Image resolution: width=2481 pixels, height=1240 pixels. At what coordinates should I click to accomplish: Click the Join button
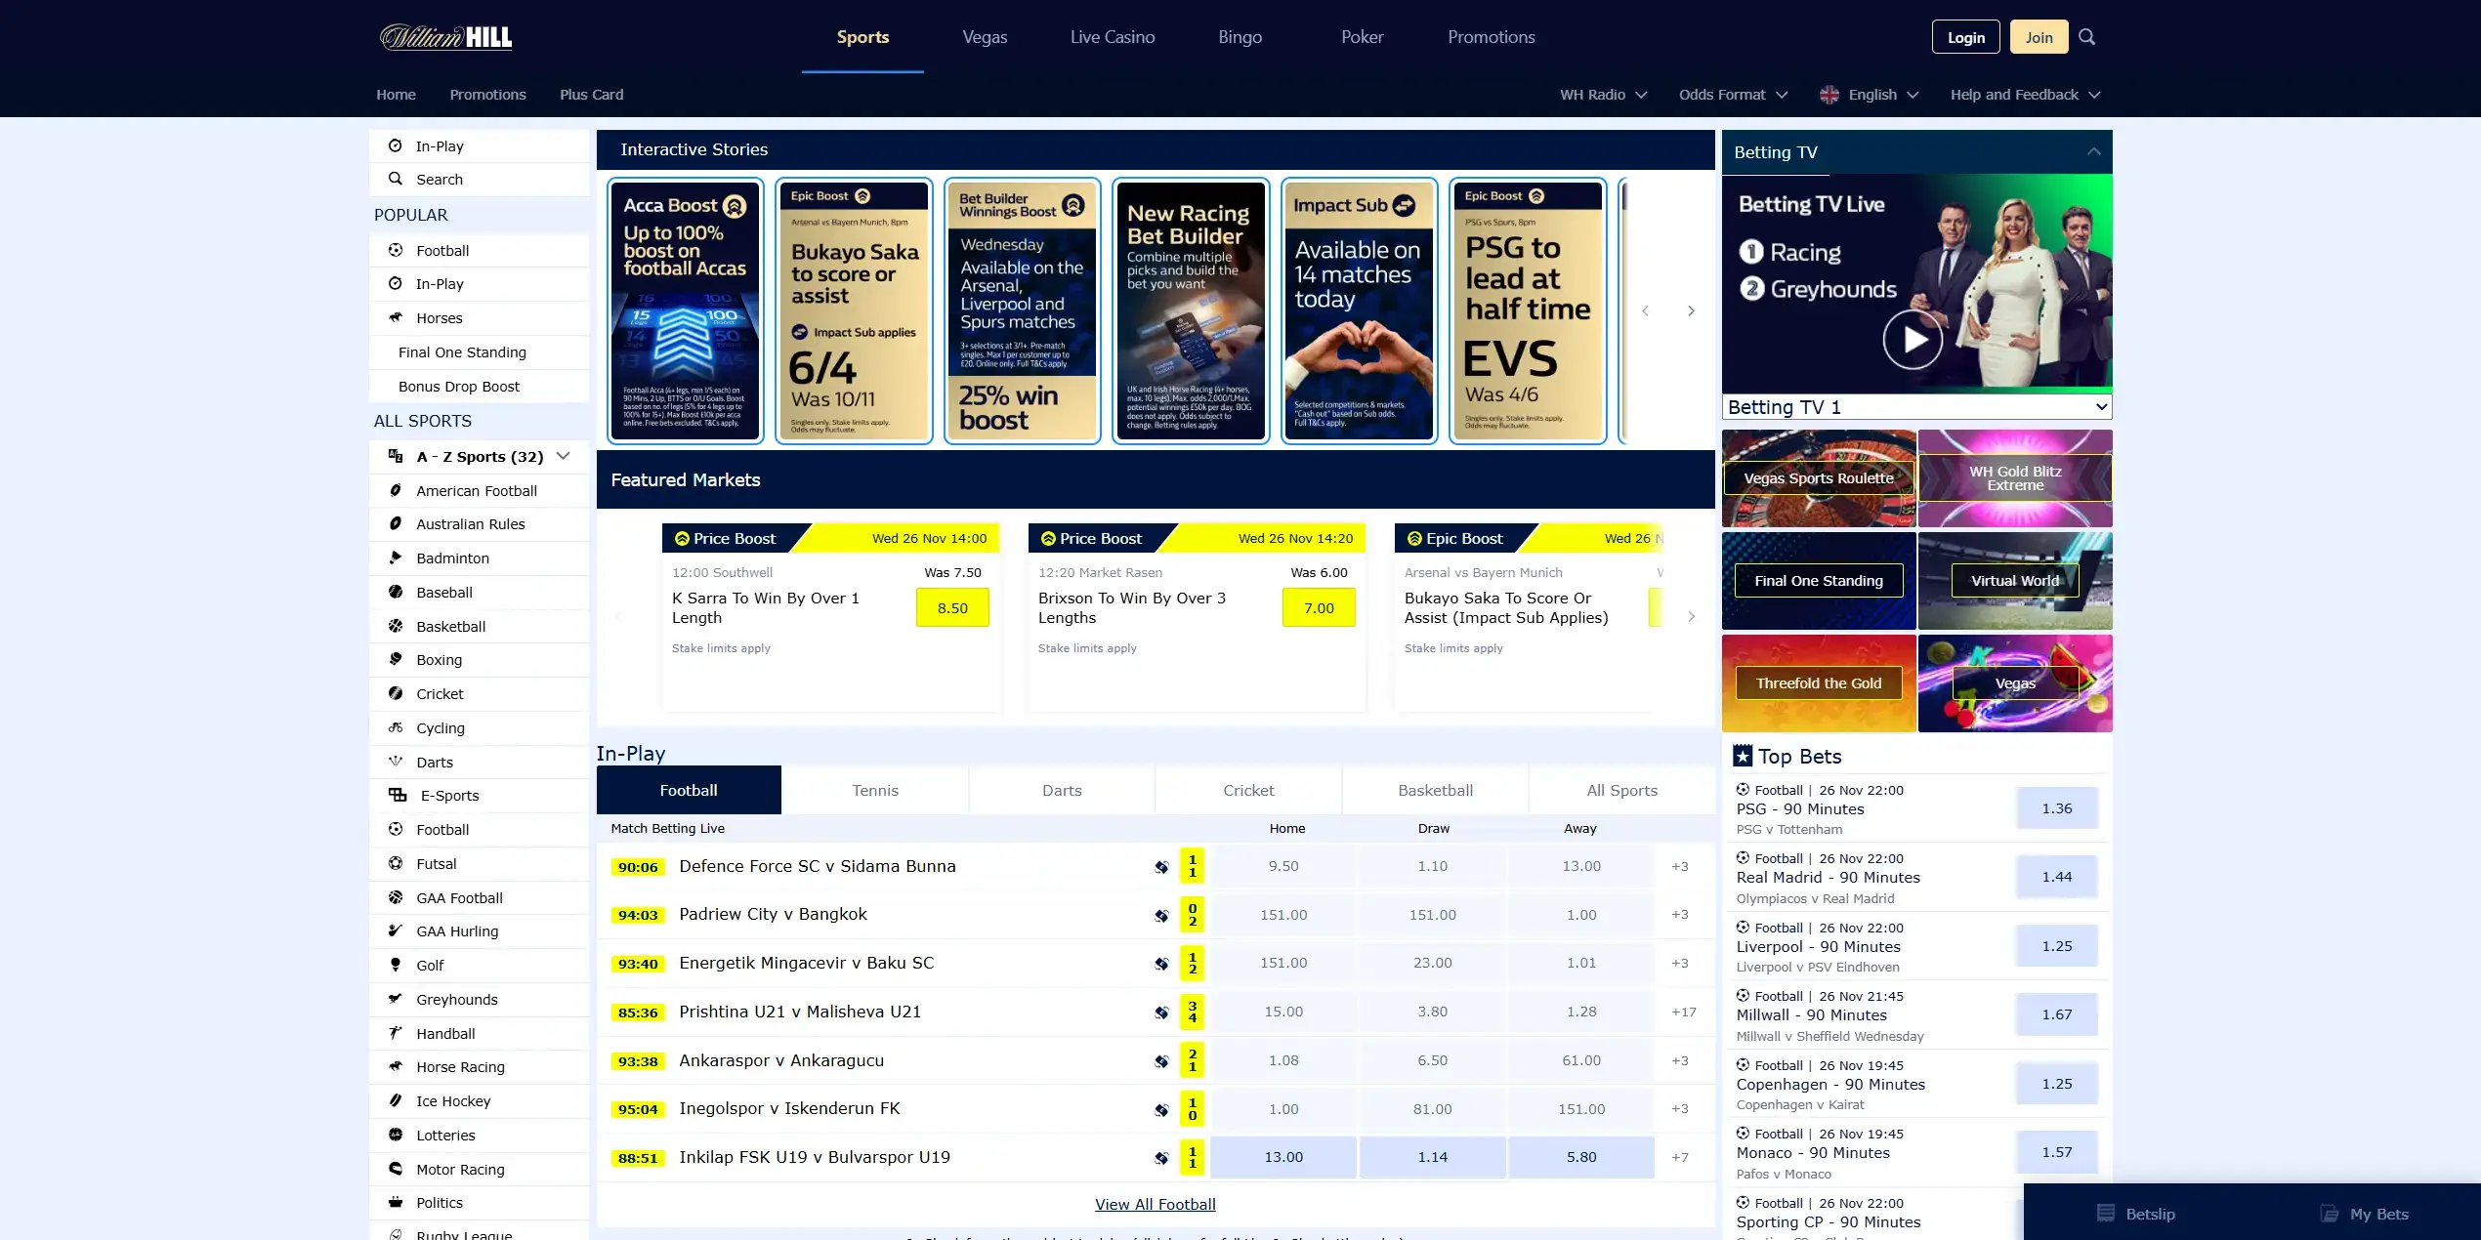[2038, 37]
